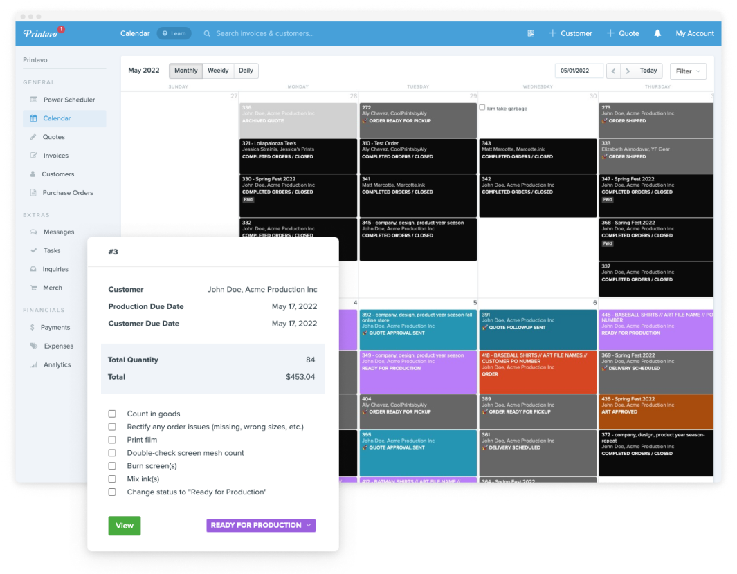Tick the 'Rectify any order issues' checkbox

(112, 427)
